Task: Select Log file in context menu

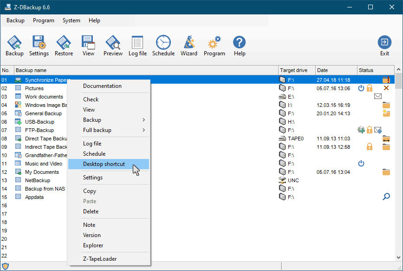Action: [x=109, y=144]
